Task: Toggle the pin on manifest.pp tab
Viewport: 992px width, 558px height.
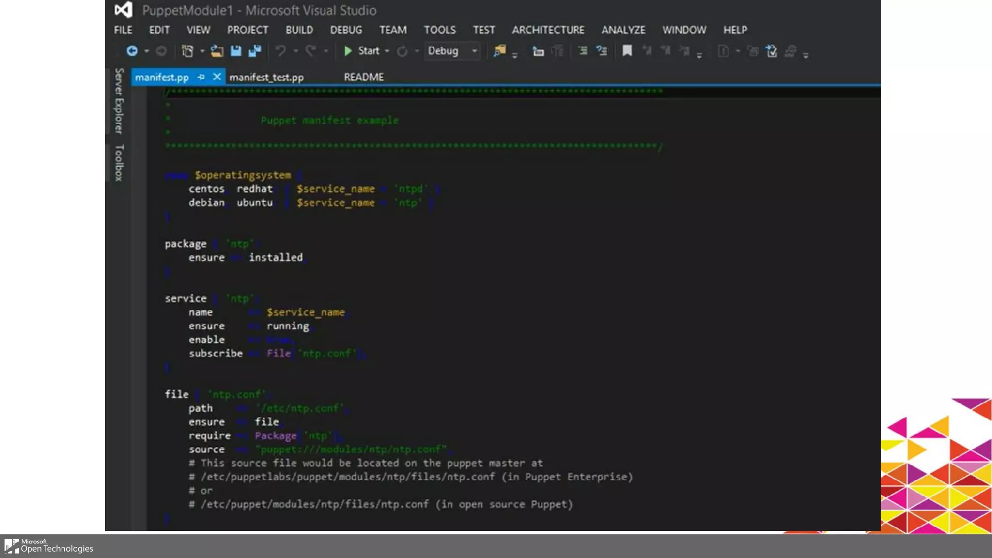Action: tap(201, 77)
